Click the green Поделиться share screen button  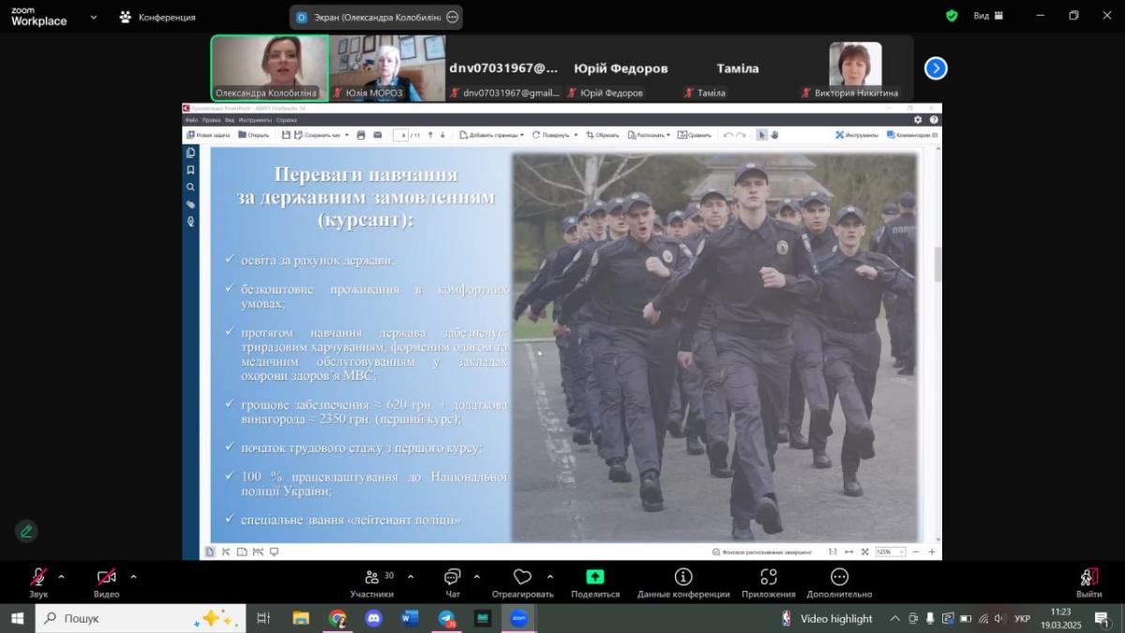point(595,580)
